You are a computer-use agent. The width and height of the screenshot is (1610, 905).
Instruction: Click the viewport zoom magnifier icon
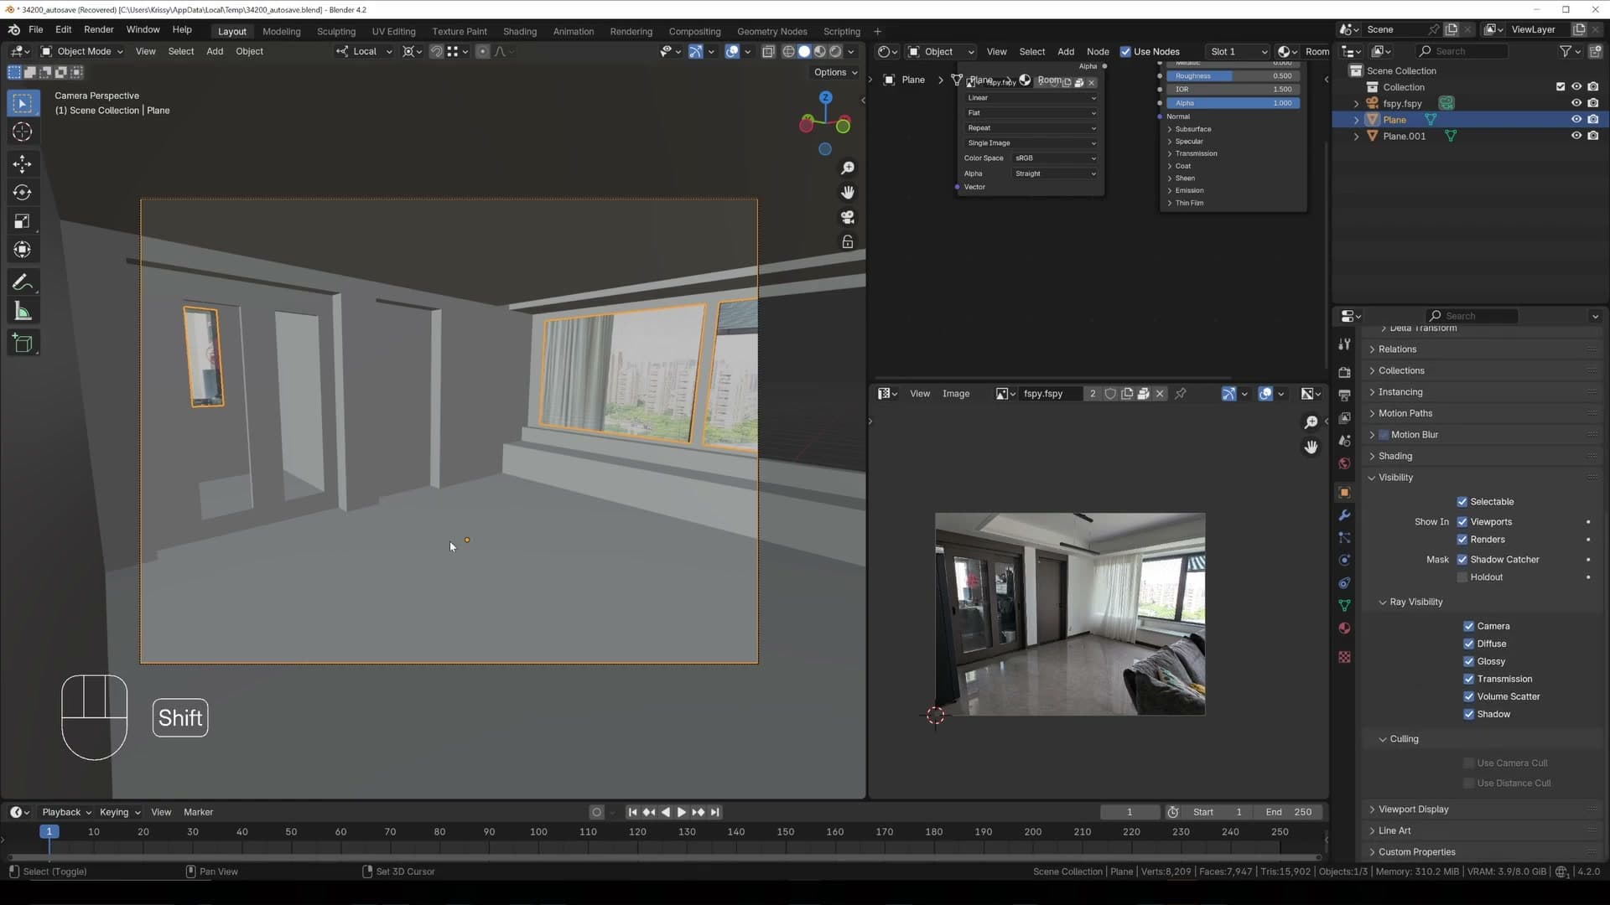pos(848,168)
